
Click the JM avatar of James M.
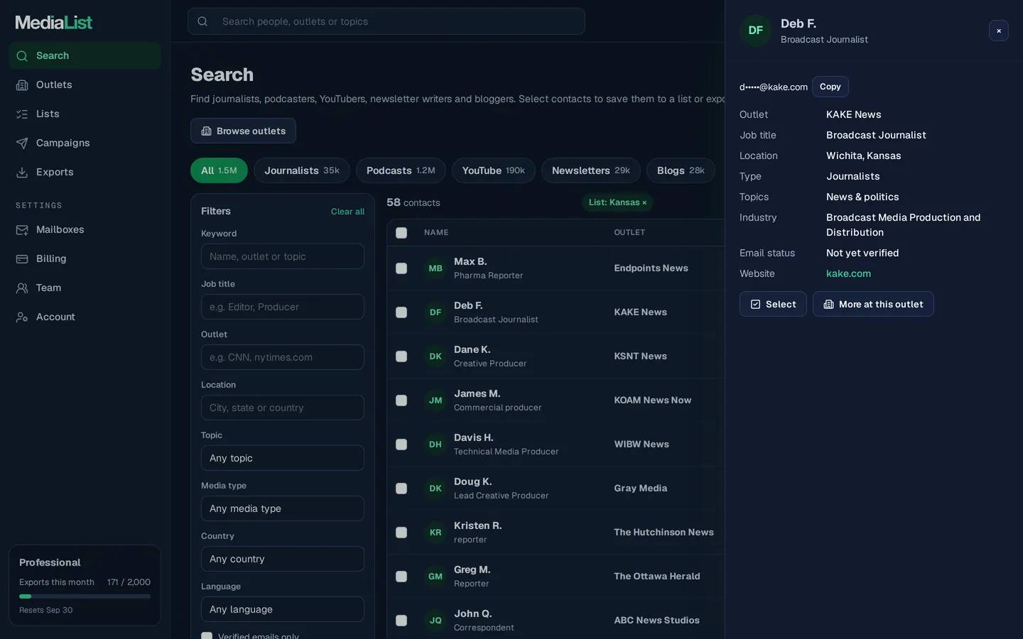[435, 400]
